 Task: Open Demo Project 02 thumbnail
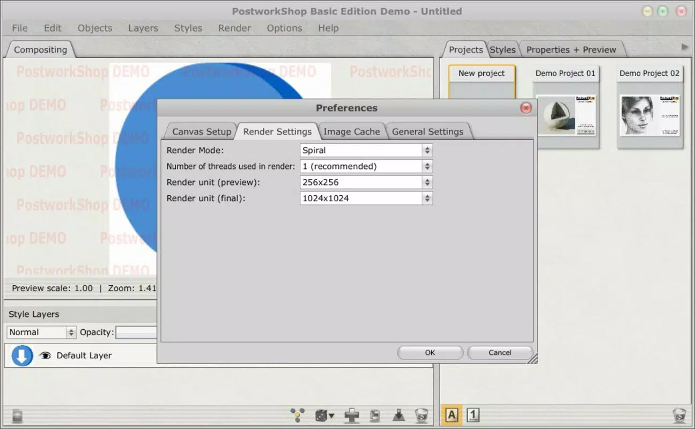pos(649,107)
